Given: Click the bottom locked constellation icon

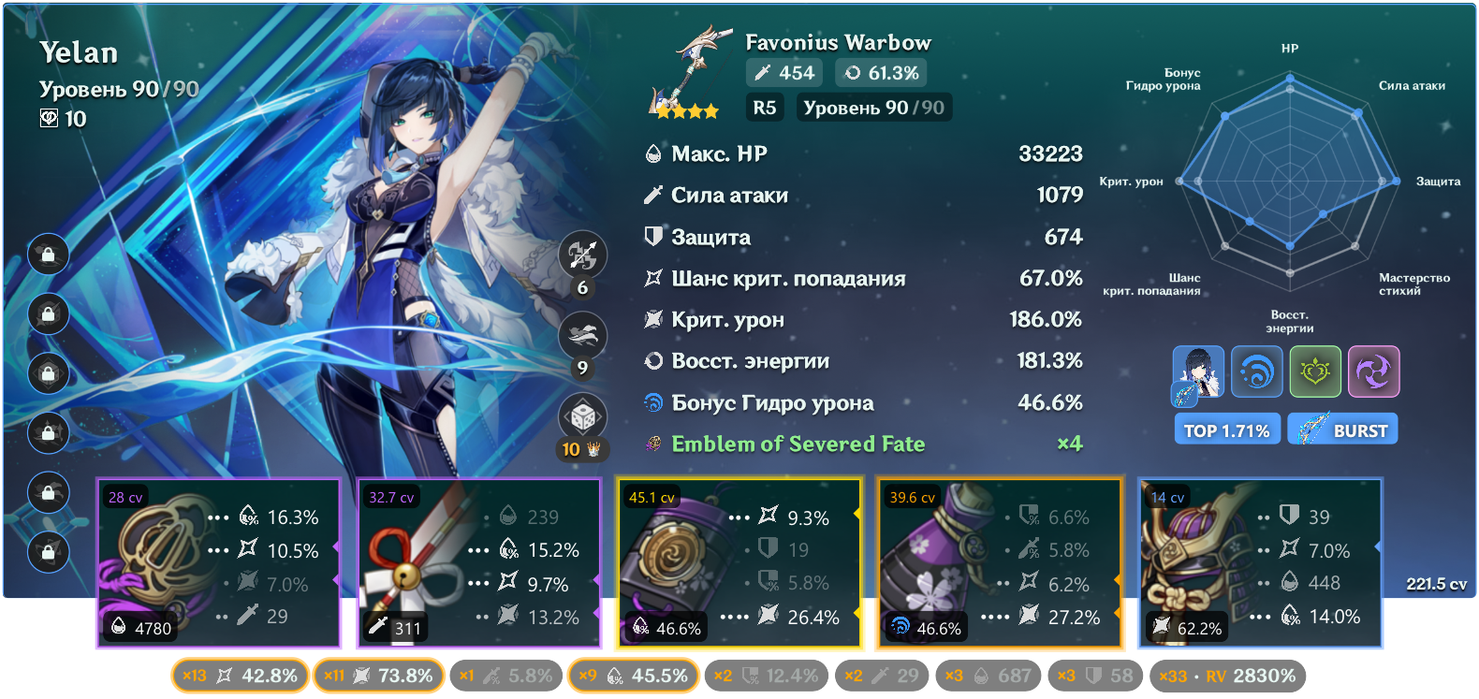Looking at the screenshot, I should coord(48,551).
